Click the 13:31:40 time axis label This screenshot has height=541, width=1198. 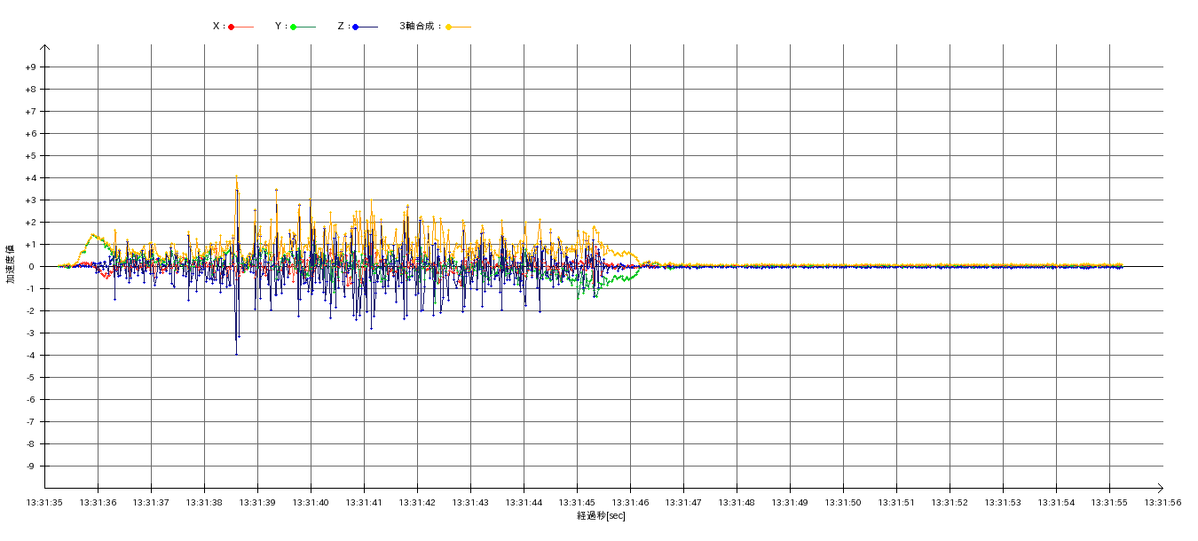tap(311, 502)
